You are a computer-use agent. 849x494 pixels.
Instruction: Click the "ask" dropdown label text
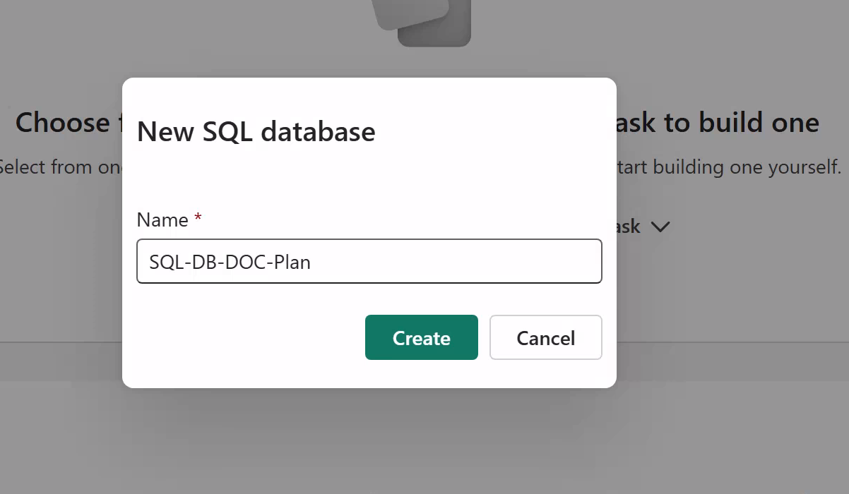(x=629, y=227)
